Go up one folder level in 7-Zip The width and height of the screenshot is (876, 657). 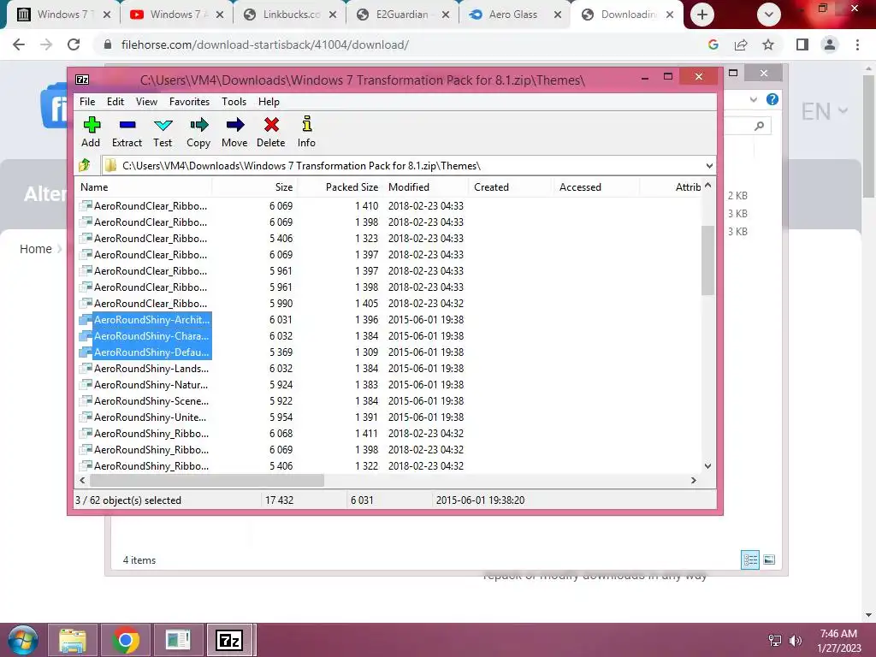tap(85, 165)
